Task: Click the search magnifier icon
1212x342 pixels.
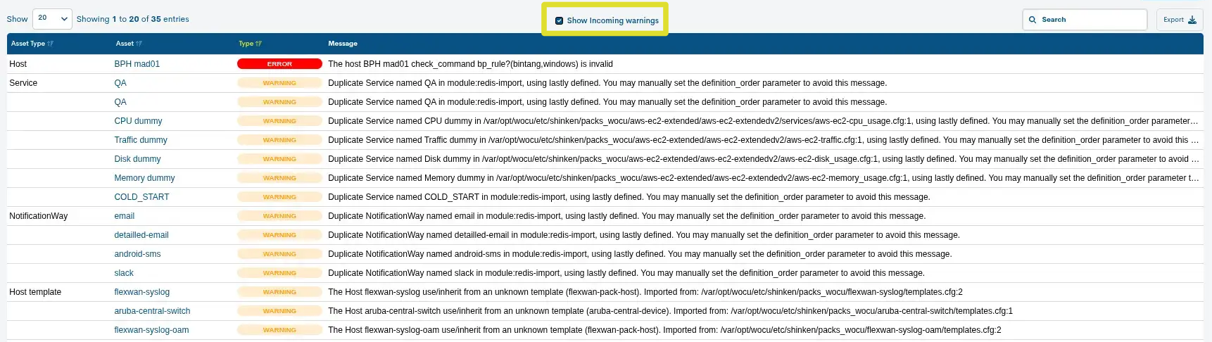Action: (x=1033, y=20)
